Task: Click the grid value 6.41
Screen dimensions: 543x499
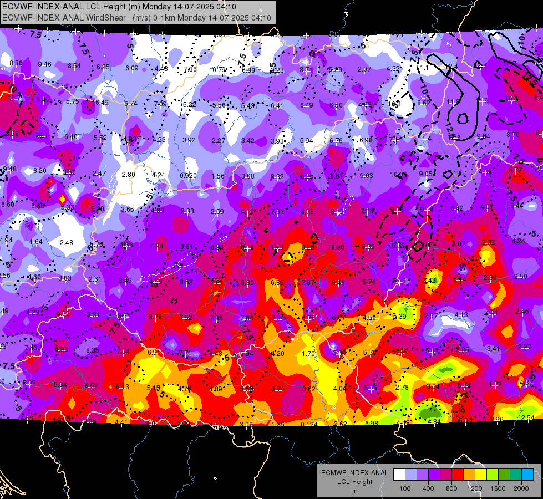Action: (277, 105)
